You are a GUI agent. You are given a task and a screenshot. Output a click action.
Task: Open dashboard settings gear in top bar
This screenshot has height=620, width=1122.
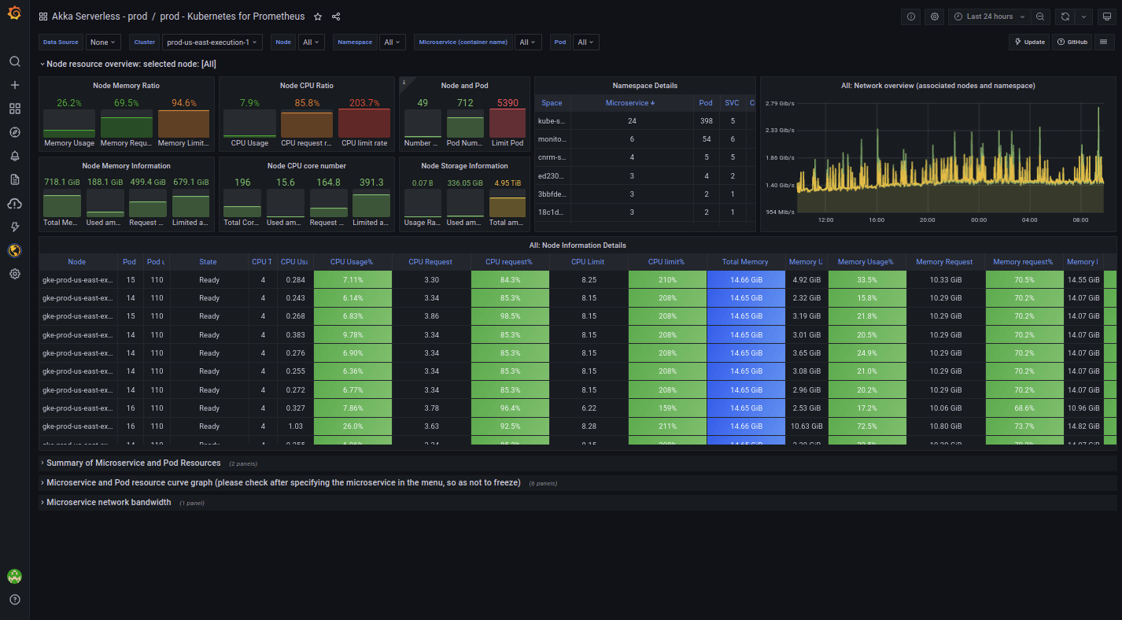click(x=934, y=17)
